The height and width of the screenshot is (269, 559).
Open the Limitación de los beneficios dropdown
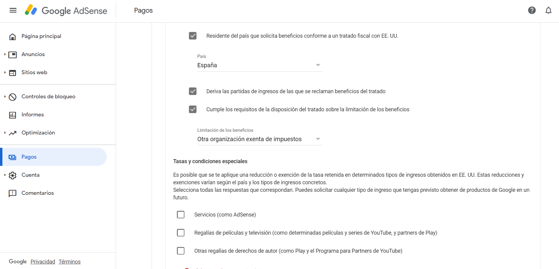pos(259,139)
